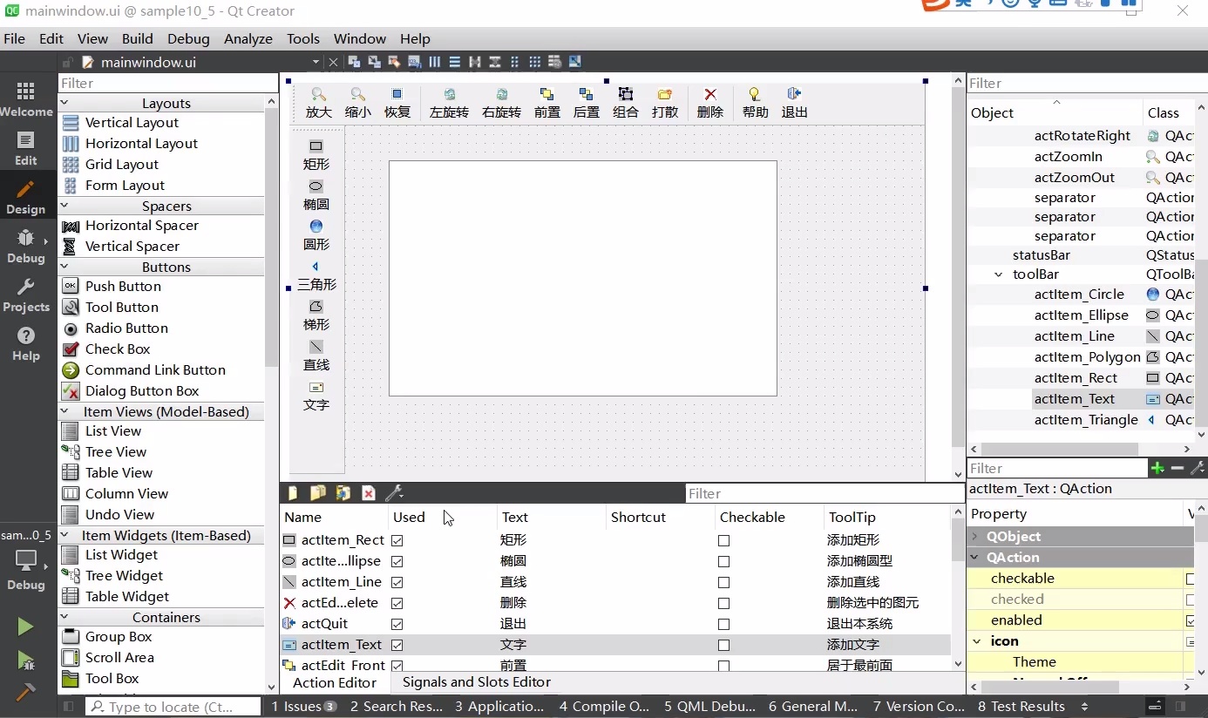Viewport: 1208px width, 718px height.
Task: Click the 右旋转 rotate-right action
Action: 501,103
